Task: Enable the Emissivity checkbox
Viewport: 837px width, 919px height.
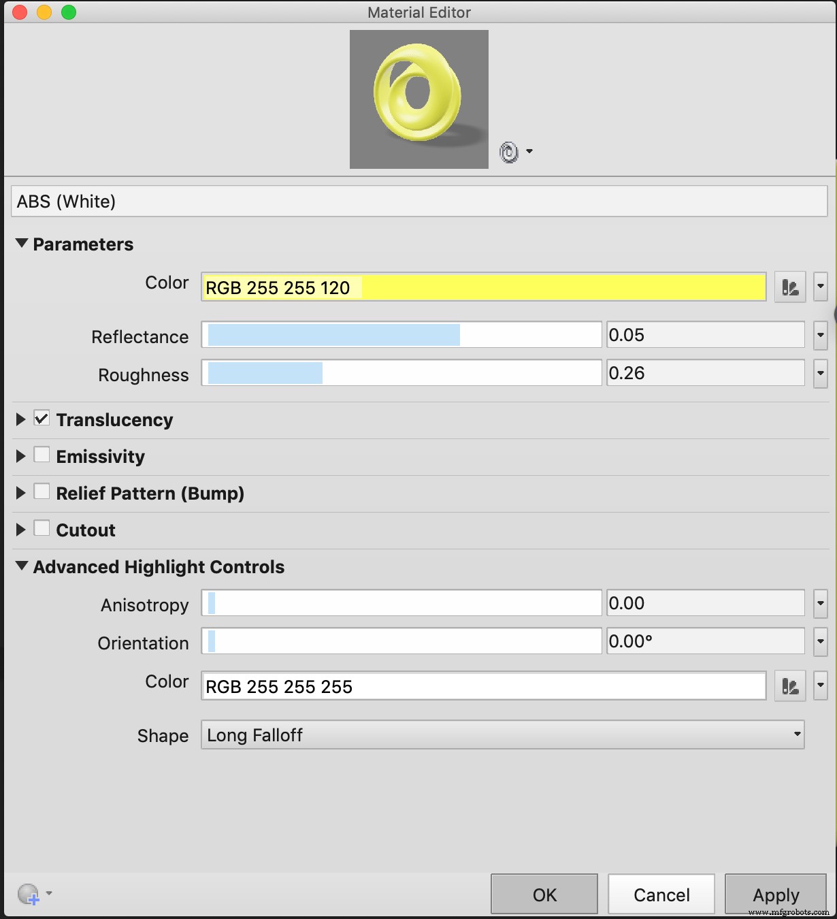Action: (x=42, y=455)
